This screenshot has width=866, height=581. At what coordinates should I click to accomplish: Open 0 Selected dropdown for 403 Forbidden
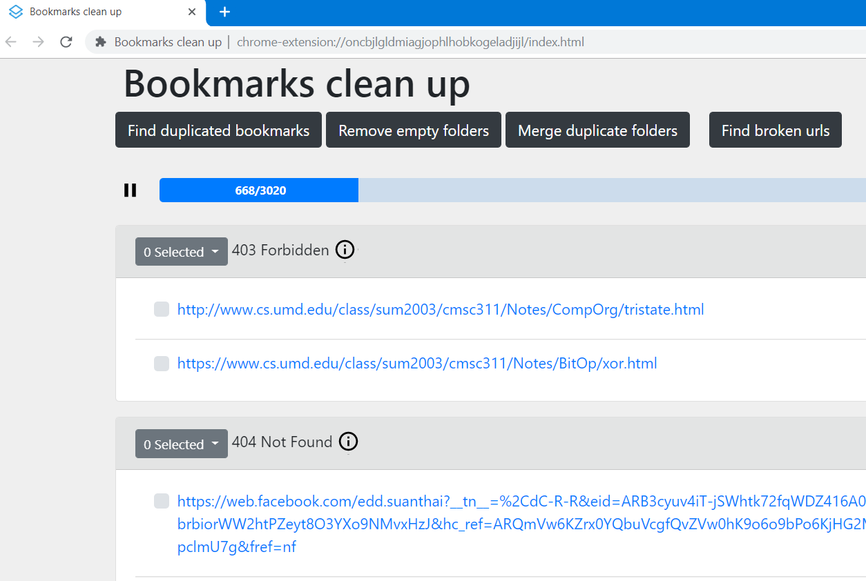coord(181,252)
